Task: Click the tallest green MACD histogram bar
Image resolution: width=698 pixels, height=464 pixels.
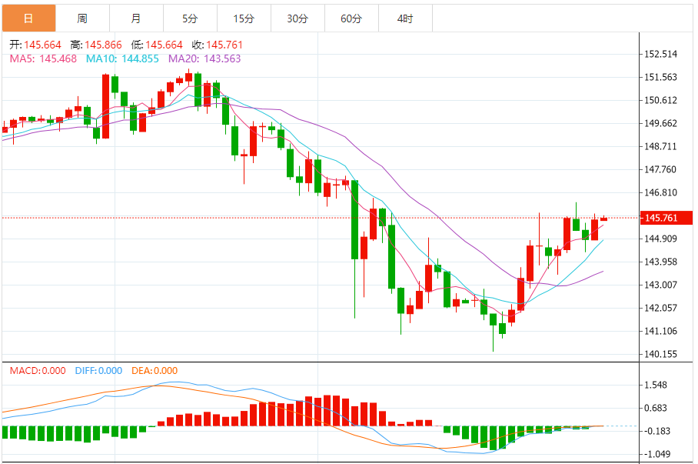Action: 494,439
